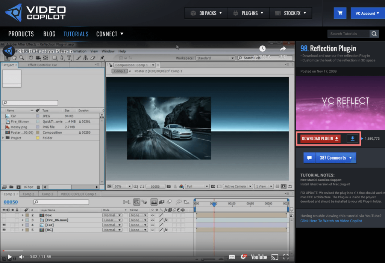Click Here To Watch on Video Copilot link
385x263 pixels.
tap(331, 221)
